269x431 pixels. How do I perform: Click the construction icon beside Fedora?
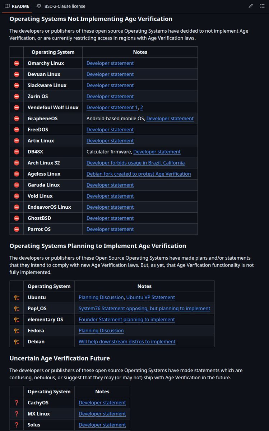(17, 331)
